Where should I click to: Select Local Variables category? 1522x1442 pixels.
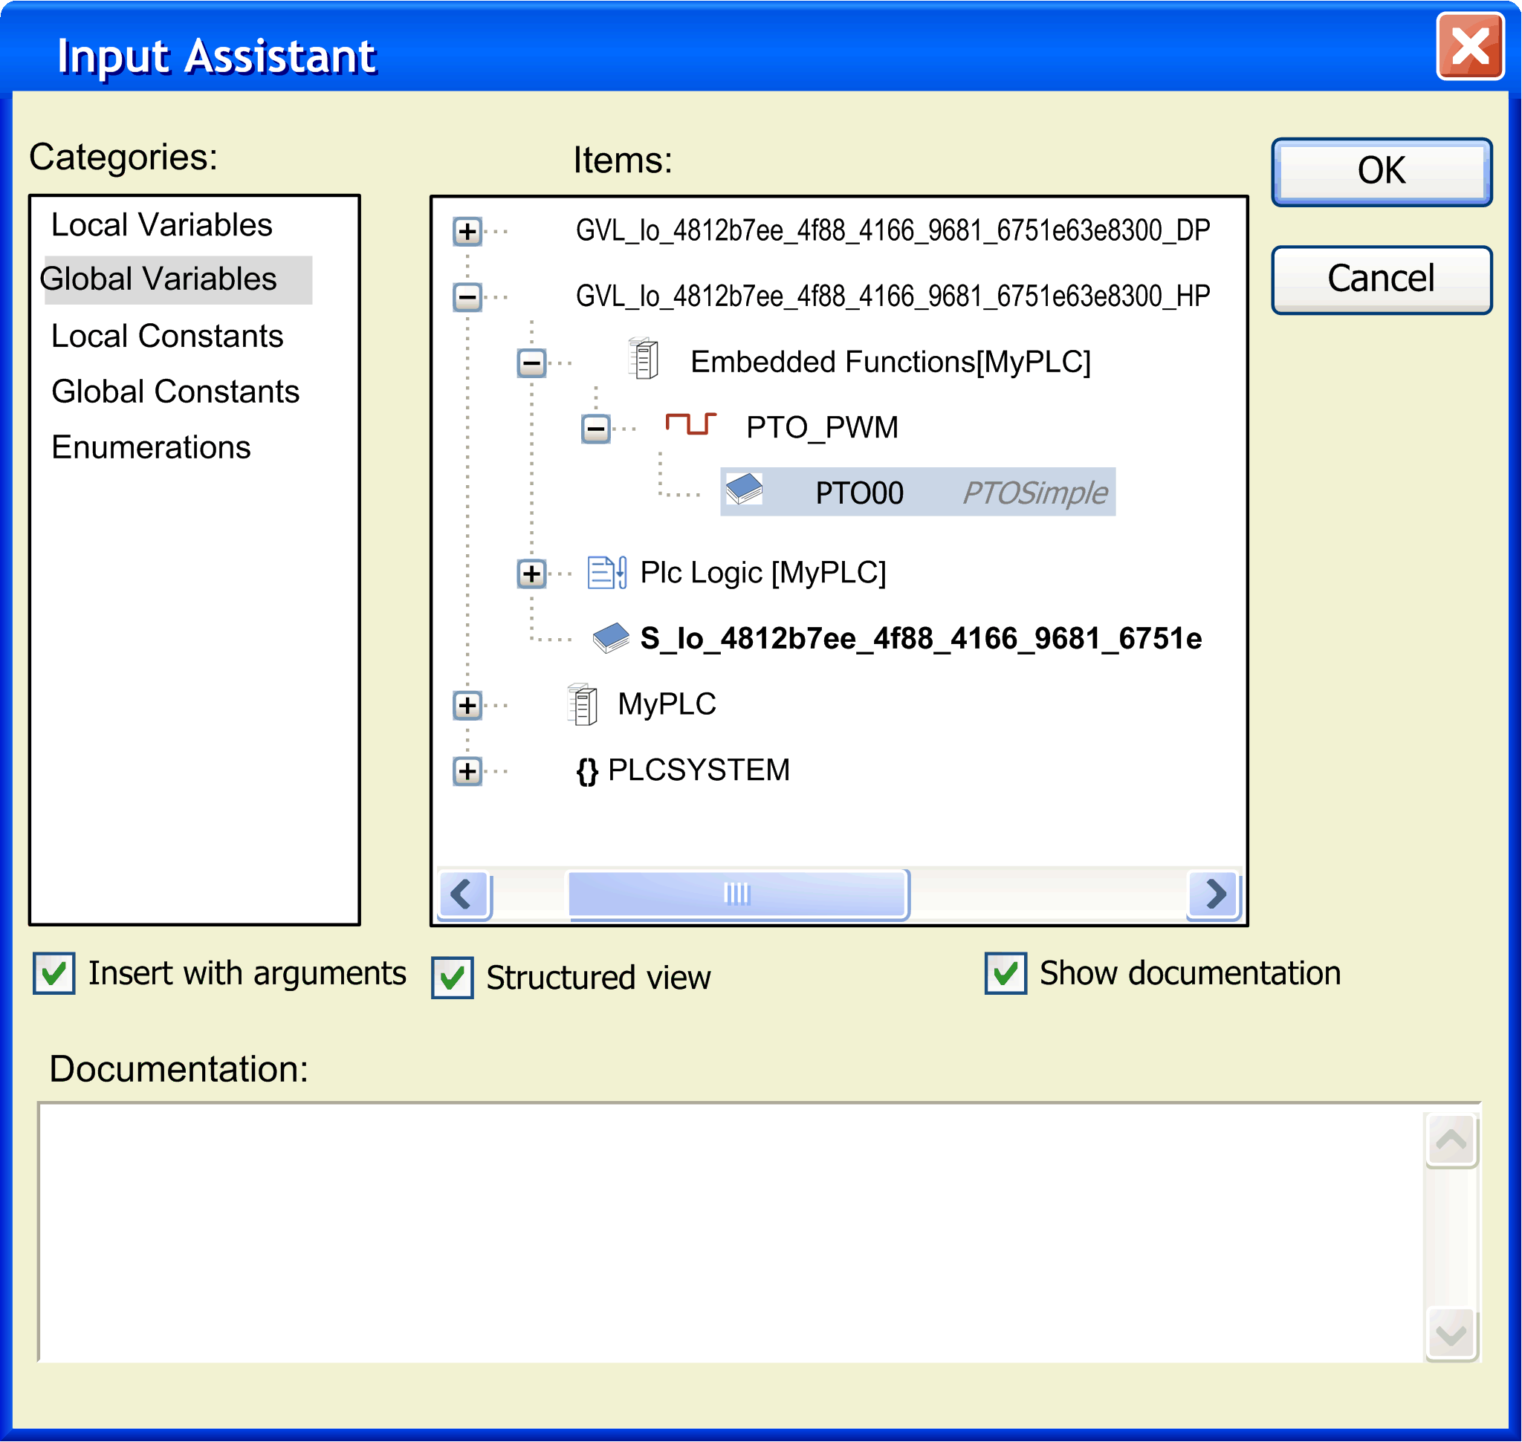(161, 225)
